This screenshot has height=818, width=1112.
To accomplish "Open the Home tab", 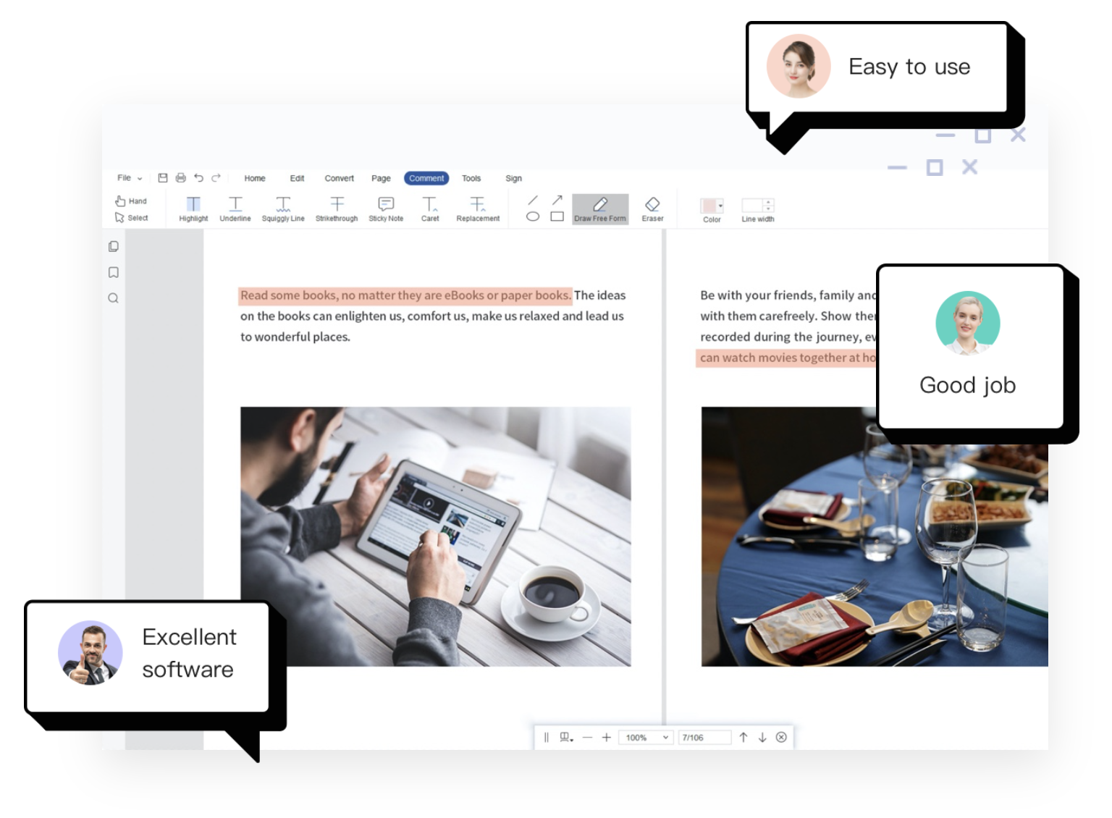I will [255, 178].
